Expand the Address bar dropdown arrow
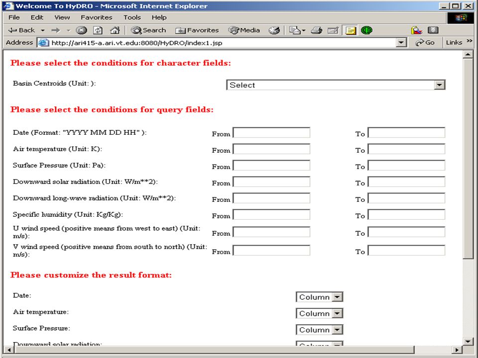 pos(401,43)
